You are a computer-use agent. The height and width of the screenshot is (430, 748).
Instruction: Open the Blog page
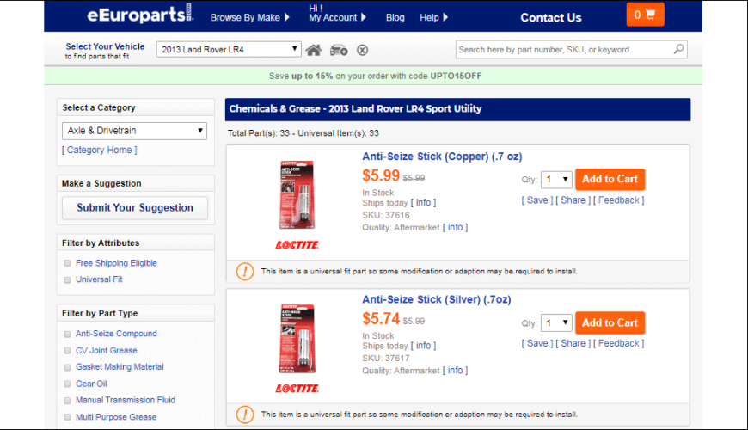pyautogui.click(x=395, y=18)
